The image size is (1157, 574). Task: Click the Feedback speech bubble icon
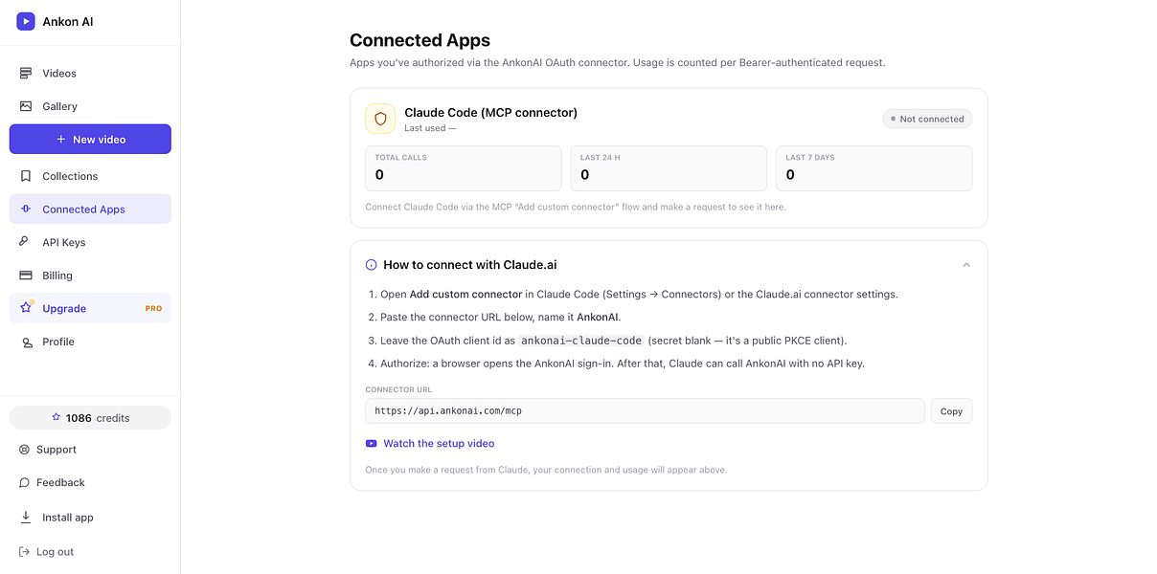coord(25,483)
